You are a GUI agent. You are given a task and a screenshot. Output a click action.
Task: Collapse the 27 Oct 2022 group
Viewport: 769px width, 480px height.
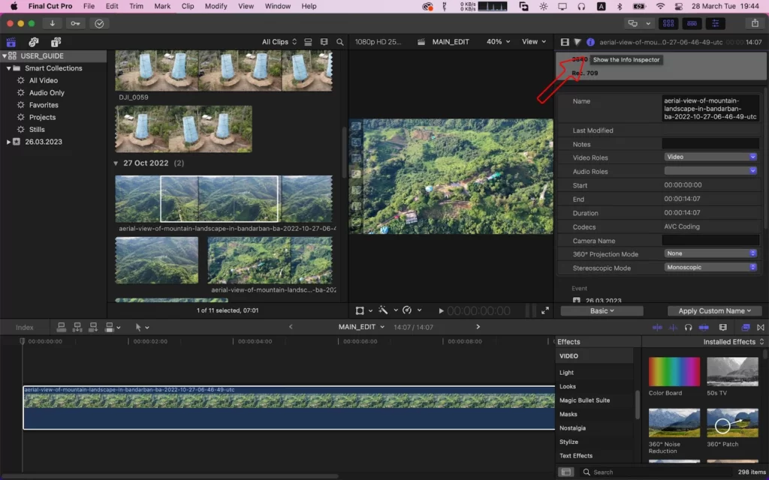click(116, 163)
